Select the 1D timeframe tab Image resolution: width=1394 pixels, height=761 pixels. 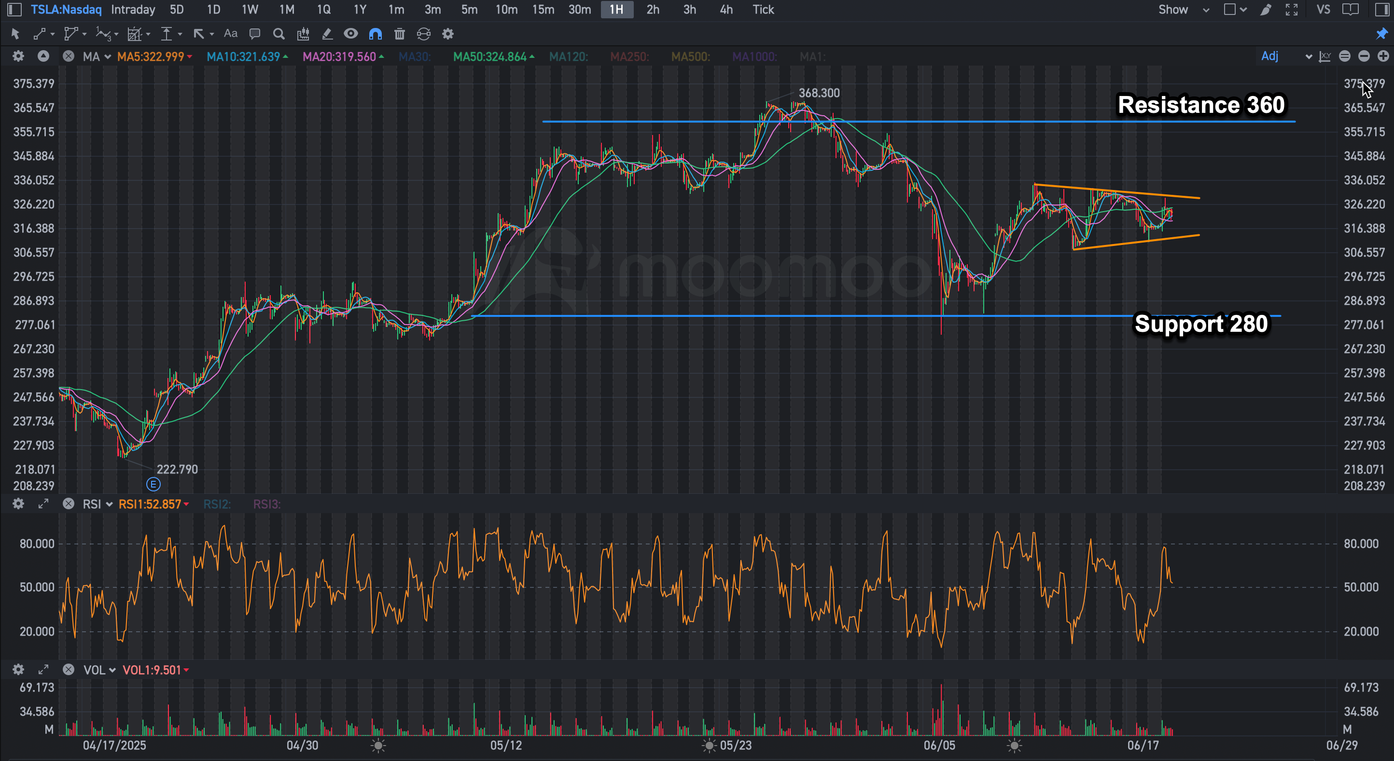click(x=213, y=10)
